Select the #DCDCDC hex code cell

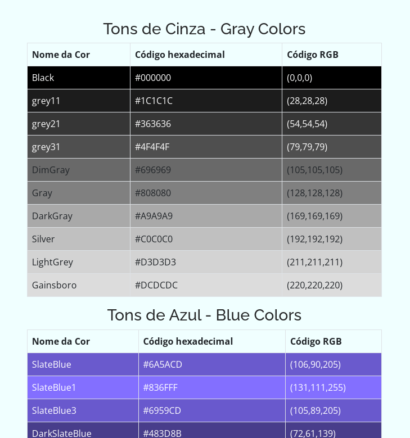coord(156,285)
